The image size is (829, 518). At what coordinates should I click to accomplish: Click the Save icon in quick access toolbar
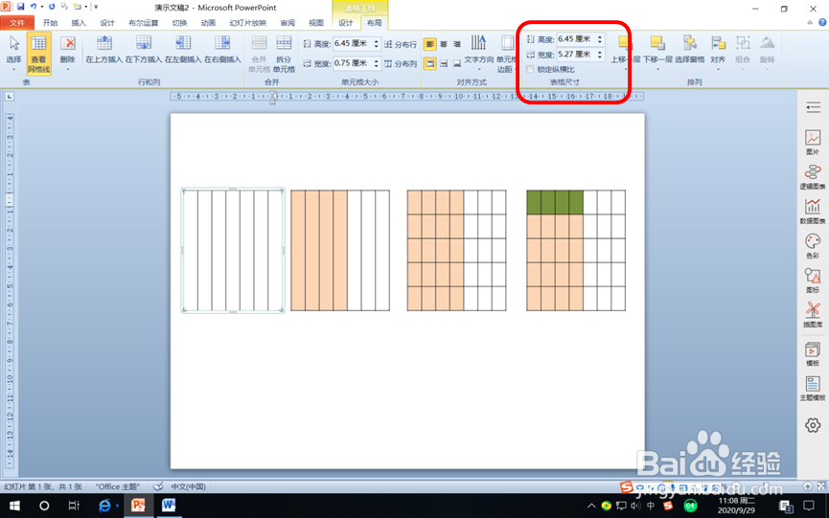[x=20, y=7]
